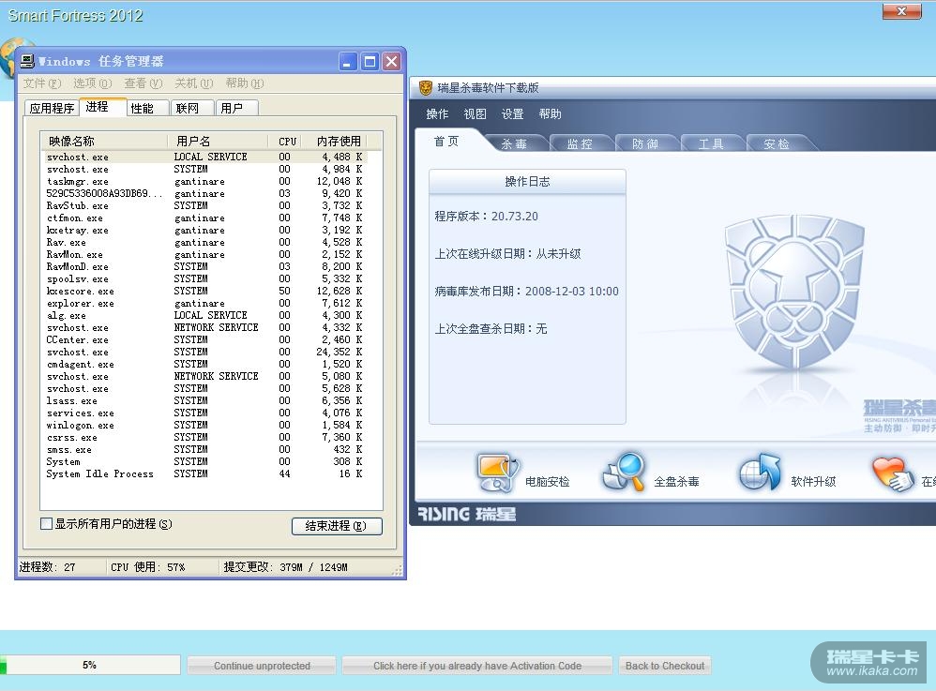
Task: Open the 关机(U) menu in Task Manager
Action: [x=194, y=83]
